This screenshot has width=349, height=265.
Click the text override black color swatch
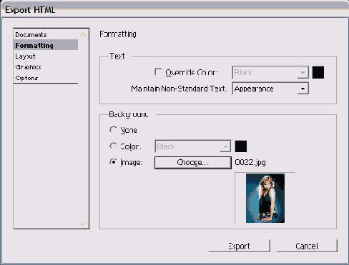coord(318,72)
